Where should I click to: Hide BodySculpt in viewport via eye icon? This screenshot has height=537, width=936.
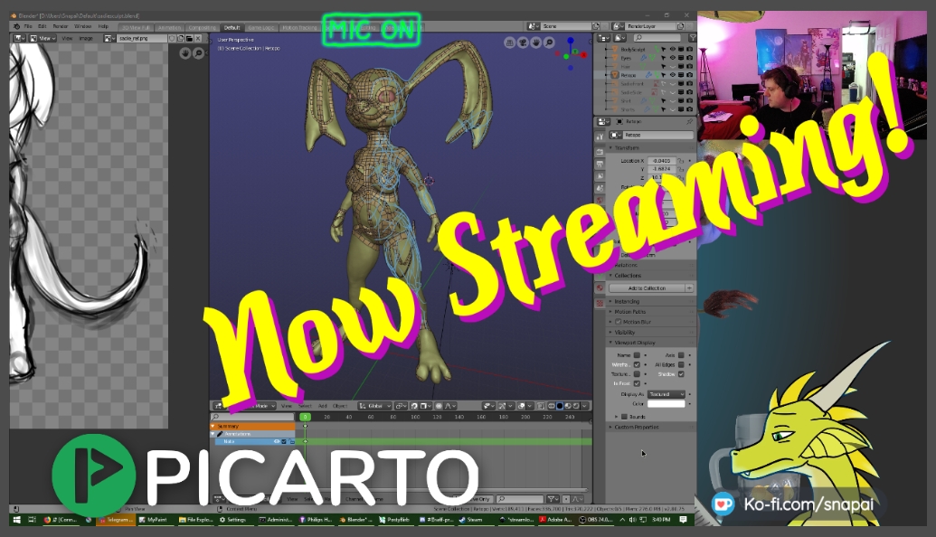672,50
